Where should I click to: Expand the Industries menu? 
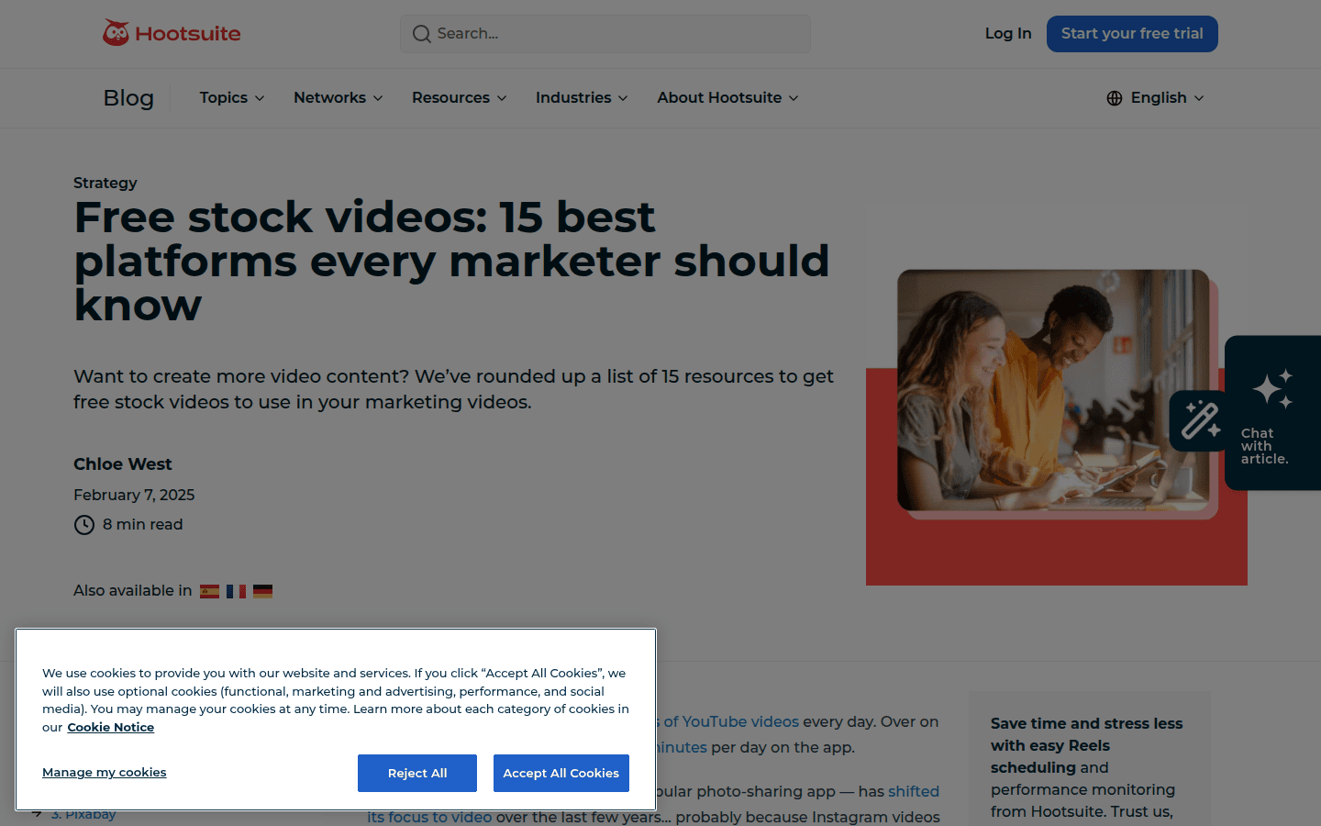pyautogui.click(x=582, y=98)
